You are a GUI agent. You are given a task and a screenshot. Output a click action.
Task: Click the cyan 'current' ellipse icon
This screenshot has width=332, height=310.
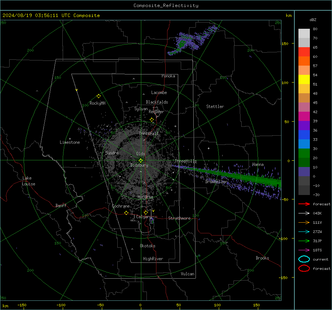304,259
